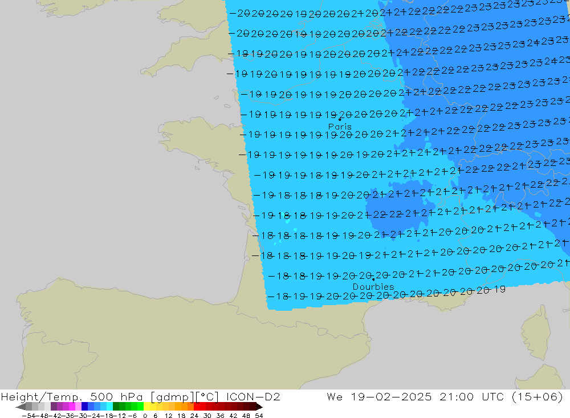
Task: Click the left grey arrow of color scale
Action: click(x=21, y=407)
